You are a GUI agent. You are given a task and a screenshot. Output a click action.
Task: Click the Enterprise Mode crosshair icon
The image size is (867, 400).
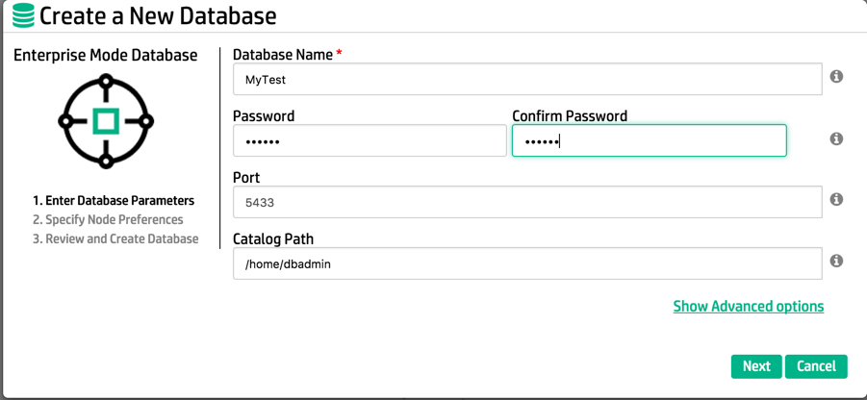point(106,121)
